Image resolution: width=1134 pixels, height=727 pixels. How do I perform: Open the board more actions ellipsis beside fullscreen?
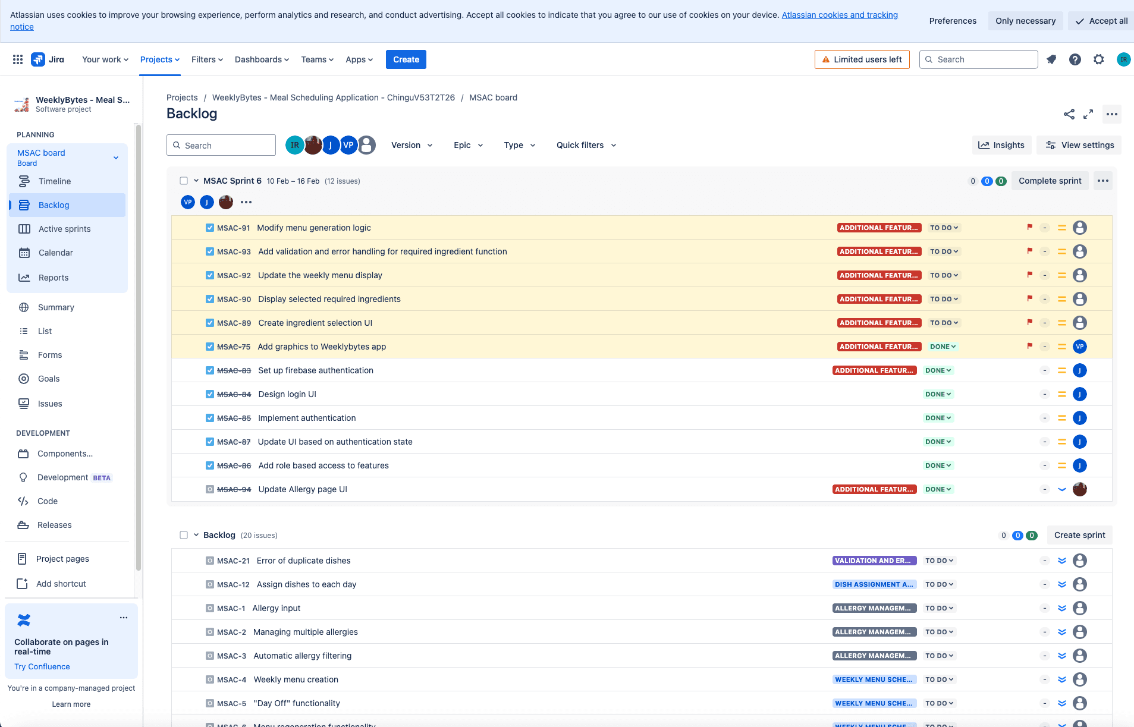(x=1112, y=114)
